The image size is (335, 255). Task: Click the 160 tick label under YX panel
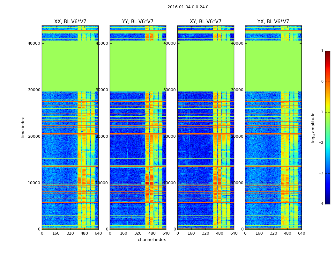[x=259, y=233]
